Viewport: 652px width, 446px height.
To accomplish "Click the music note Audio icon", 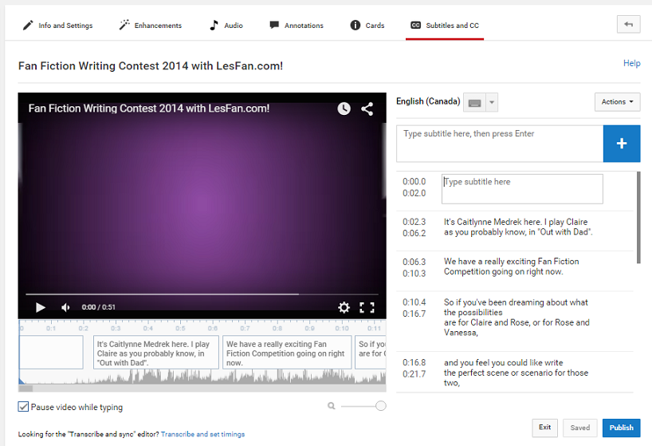I will [214, 25].
